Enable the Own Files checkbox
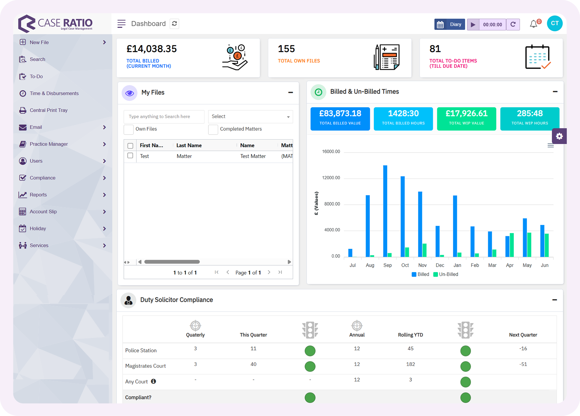Image resolution: width=580 pixels, height=416 pixels. coord(129,129)
